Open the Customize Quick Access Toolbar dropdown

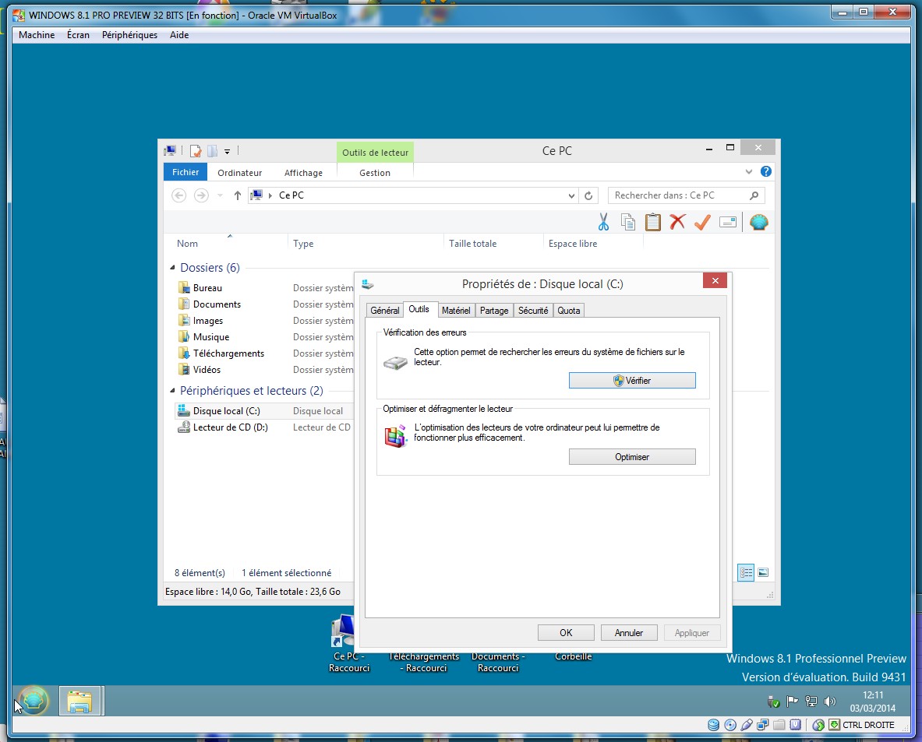point(227,152)
